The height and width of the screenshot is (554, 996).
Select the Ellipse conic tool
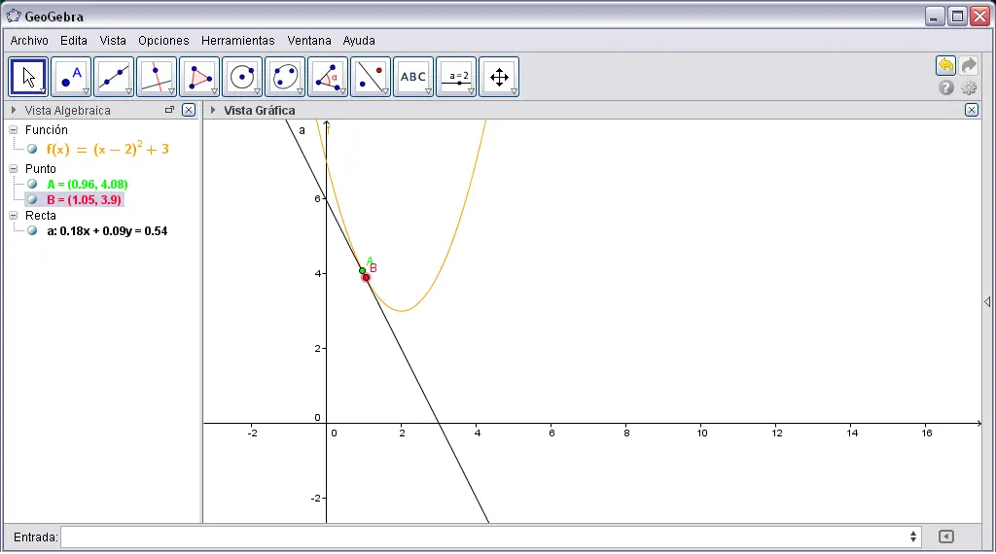point(285,77)
